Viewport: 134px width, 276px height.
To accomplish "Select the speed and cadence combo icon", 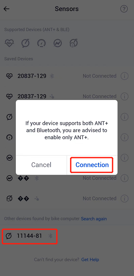I will [x=74, y=43].
